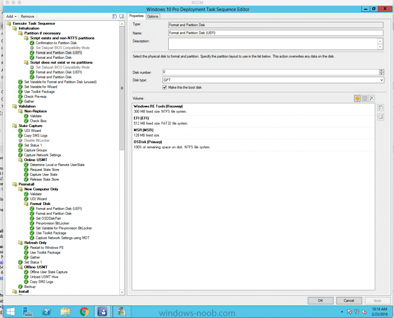Select the Use Toolkit Package step under Set Variable for Wizard

pos(39,92)
